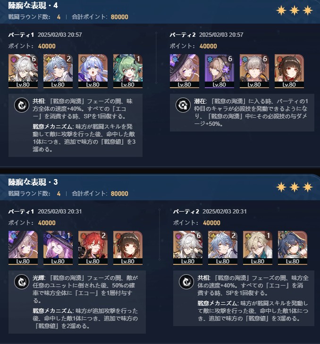Screen dimensions: 320x344
Task: Click the 共相 buff icon in stage 3 party 2
Action: [186, 282]
